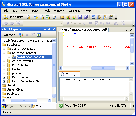Click the Open File folder icon
The width and height of the screenshot is (136, 116).
pyautogui.click(x=62, y=17)
